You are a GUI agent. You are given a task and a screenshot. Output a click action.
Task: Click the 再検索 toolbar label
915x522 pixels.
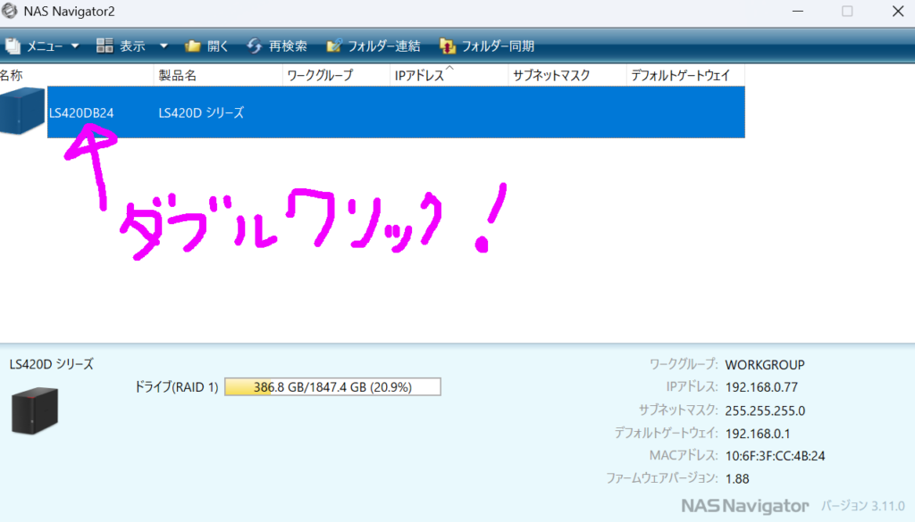coord(288,46)
